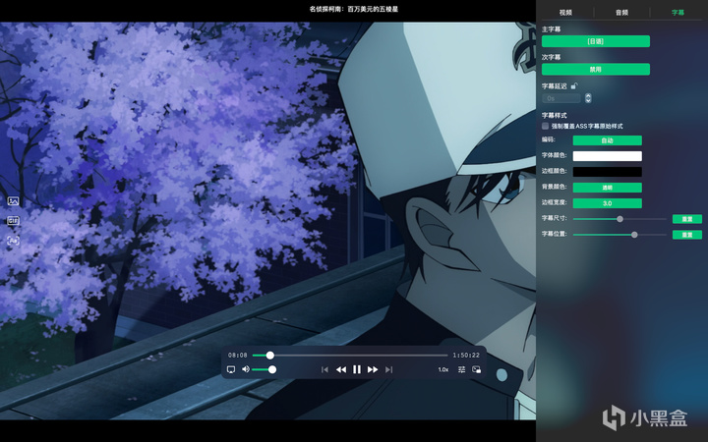Open AirPlay casting icon in control bar

(231, 370)
